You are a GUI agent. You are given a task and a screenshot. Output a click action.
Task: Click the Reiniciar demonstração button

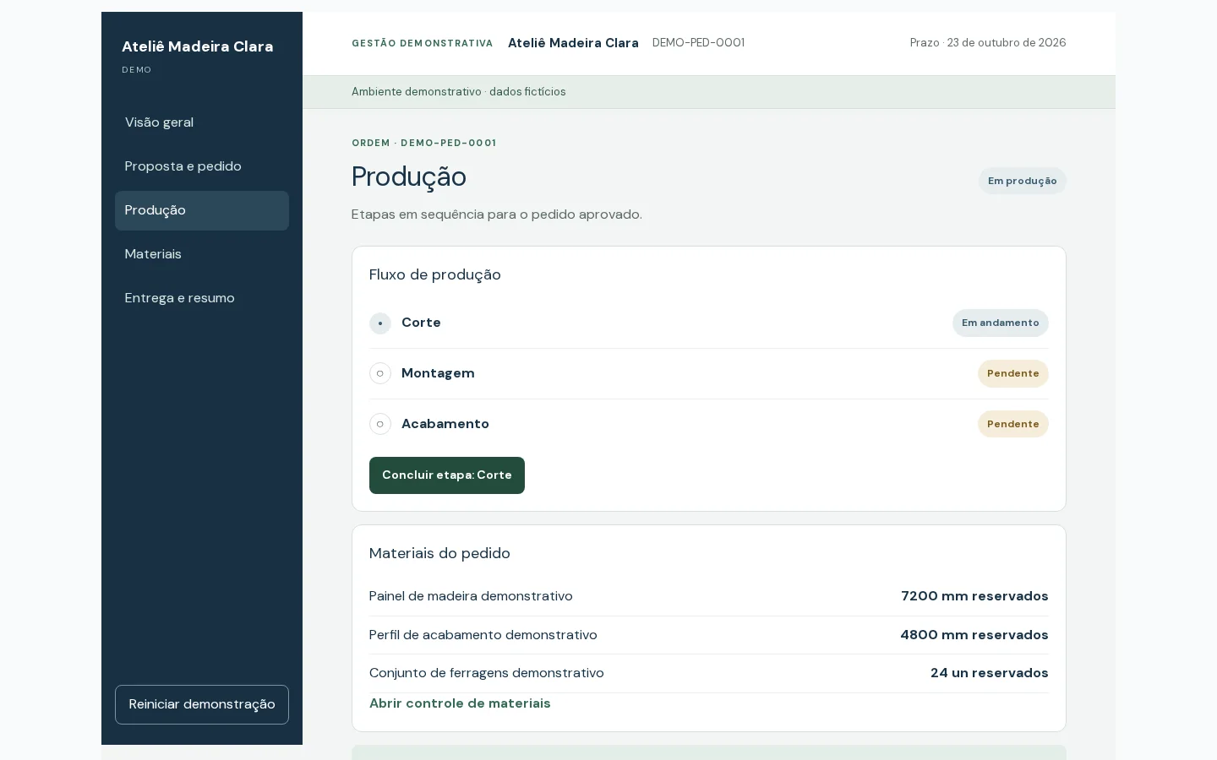(201, 704)
